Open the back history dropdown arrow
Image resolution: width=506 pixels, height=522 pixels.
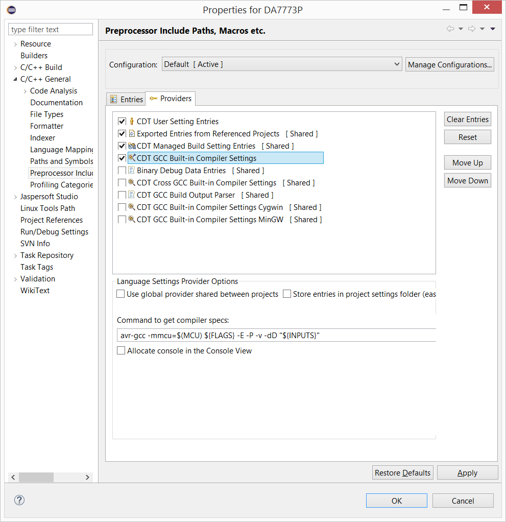pos(461,29)
